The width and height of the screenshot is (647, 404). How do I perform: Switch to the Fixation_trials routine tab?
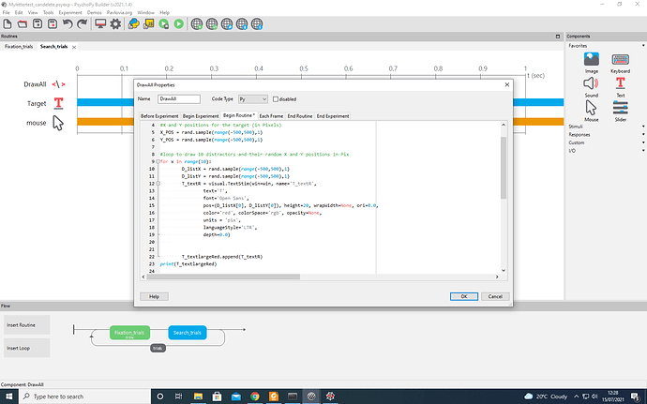point(19,47)
